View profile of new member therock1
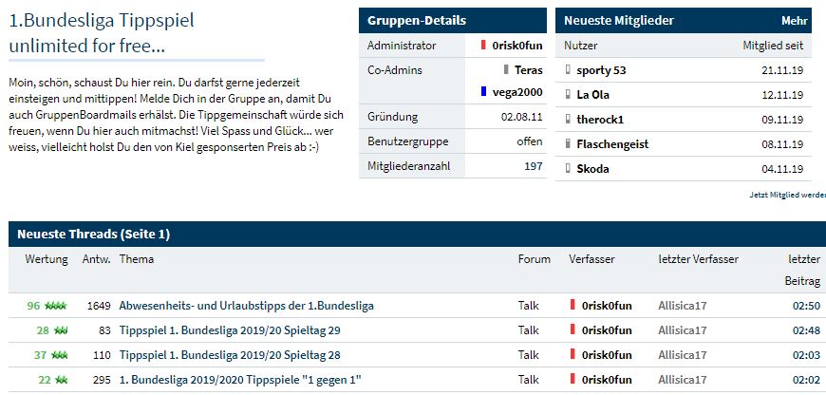Viewport: 826px width, 395px height. tap(600, 120)
